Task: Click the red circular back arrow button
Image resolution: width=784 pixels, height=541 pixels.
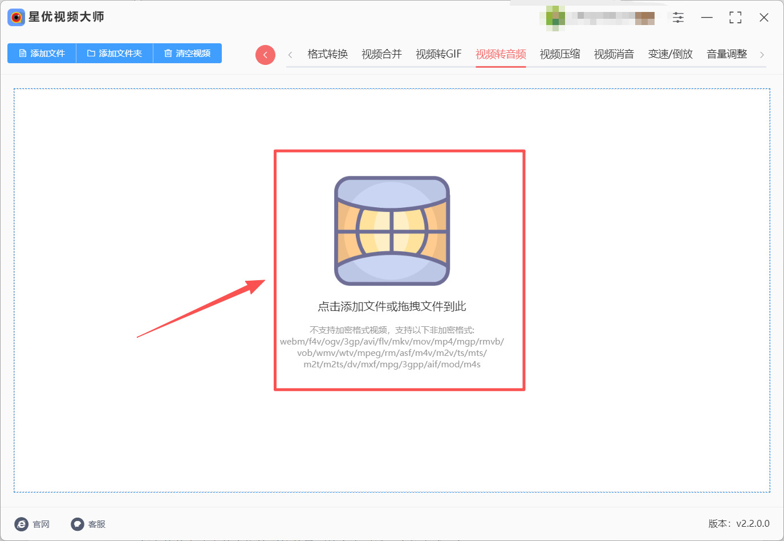Action: tap(265, 55)
